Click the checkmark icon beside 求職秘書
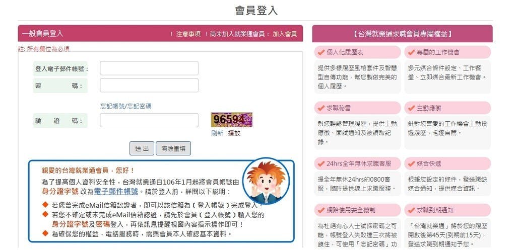 coord(321,108)
